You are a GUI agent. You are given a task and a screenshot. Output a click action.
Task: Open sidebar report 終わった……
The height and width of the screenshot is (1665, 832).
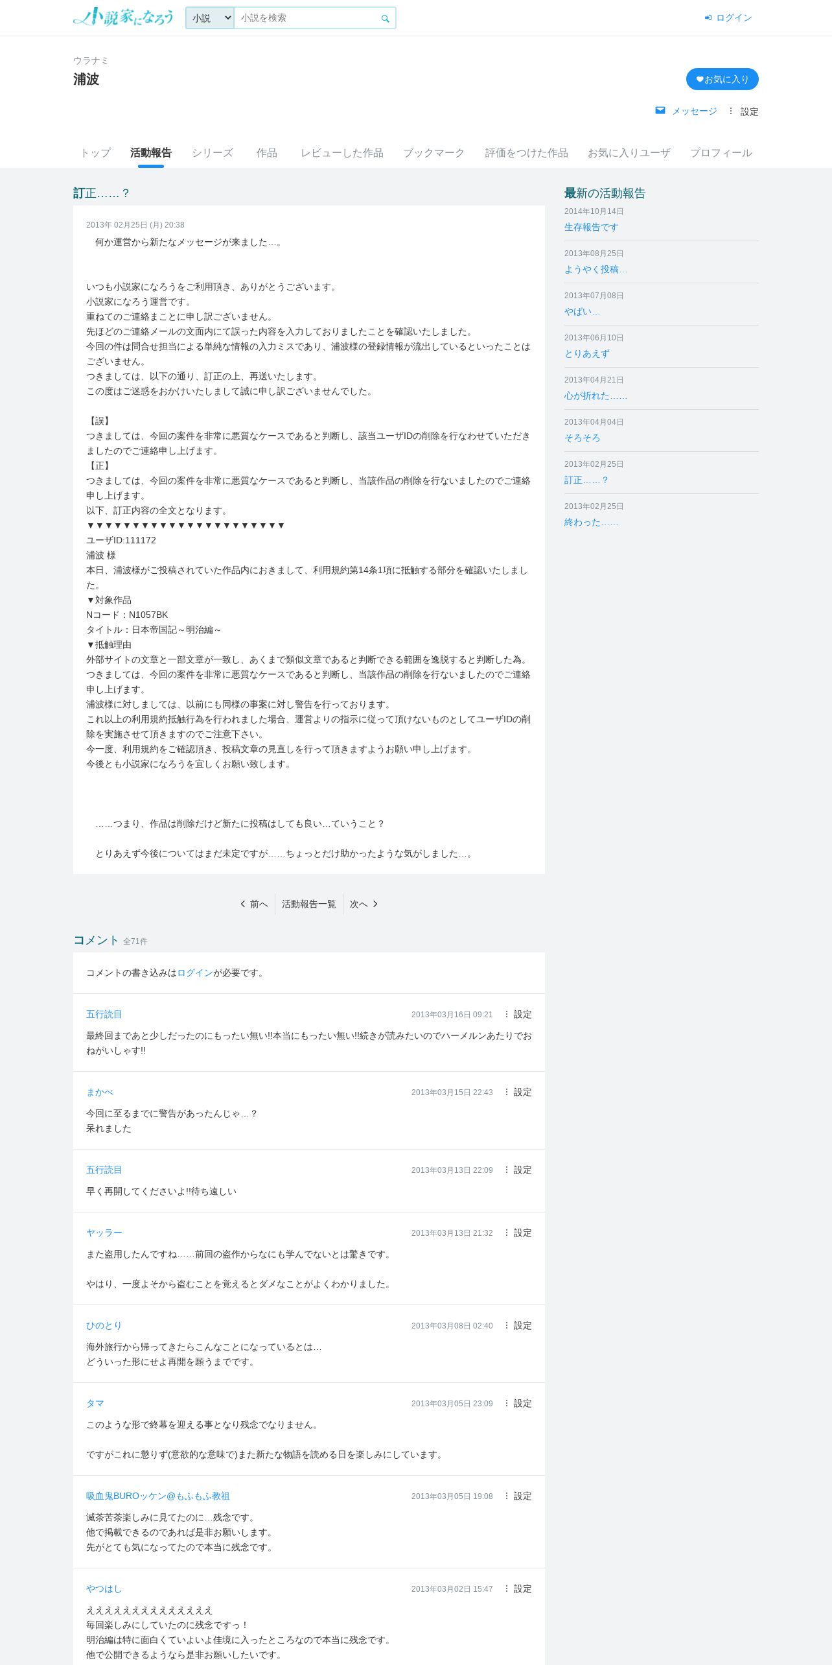click(x=591, y=522)
